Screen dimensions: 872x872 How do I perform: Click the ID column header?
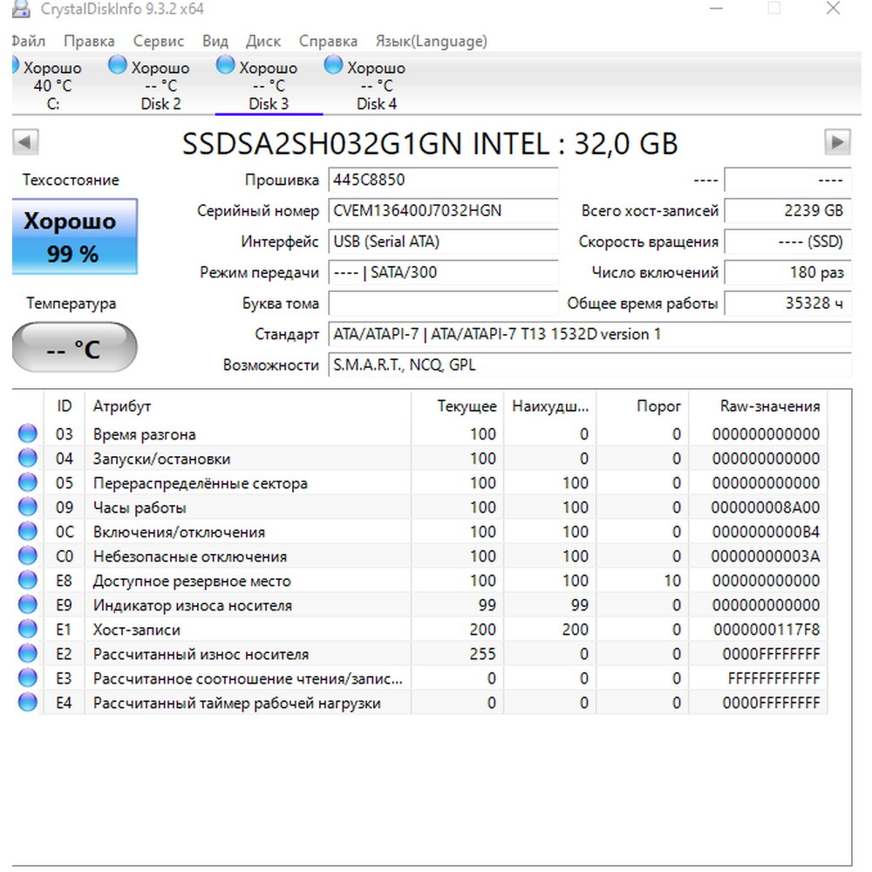click(64, 406)
